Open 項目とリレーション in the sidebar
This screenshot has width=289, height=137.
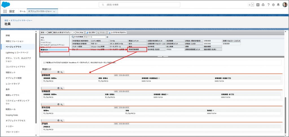[x=16, y=41]
